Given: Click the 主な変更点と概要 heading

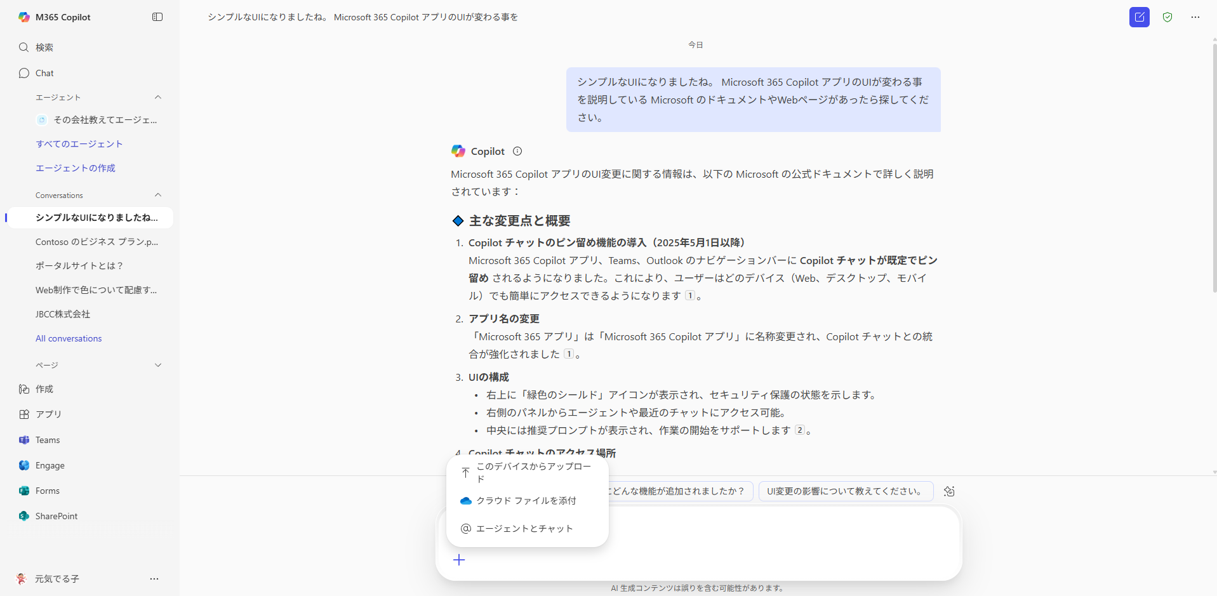Looking at the screenshot, I should pyautogui.click(x=519, y=221).
